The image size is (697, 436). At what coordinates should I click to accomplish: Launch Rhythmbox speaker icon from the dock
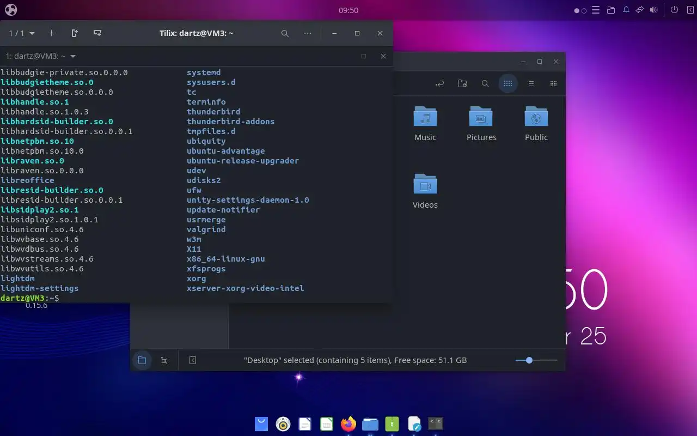pyautogui.click(x=283, y=423)
